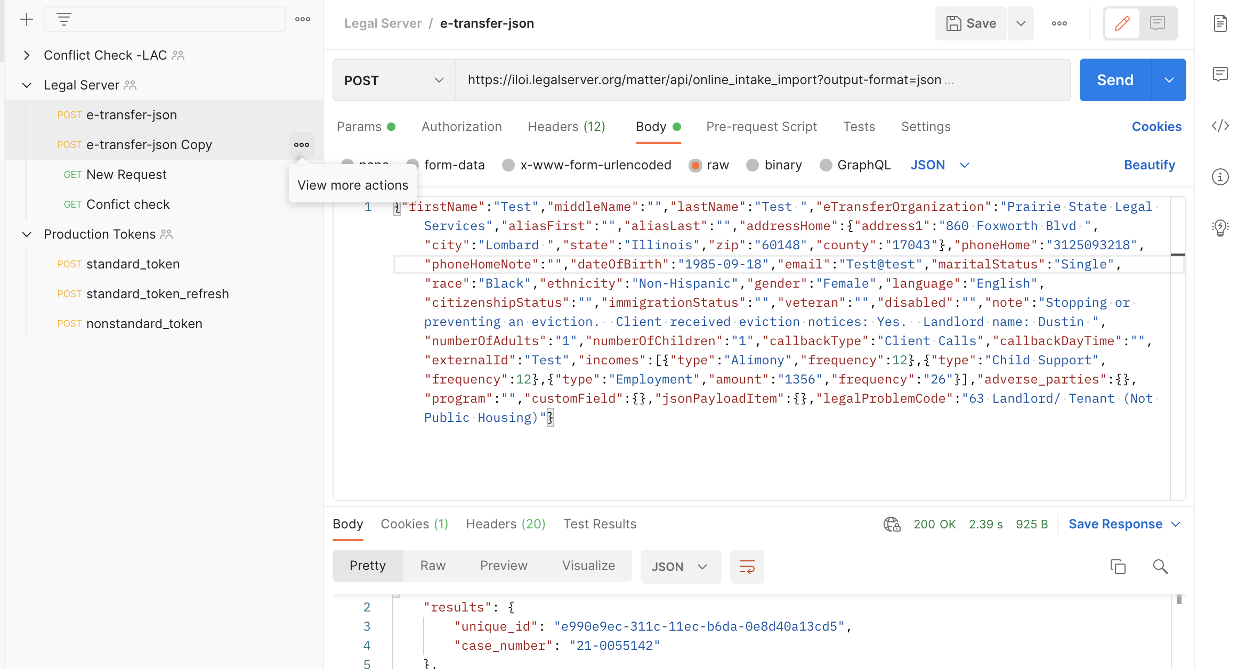1246x669 pixels.
Task: Switch response view to Preview
Action: (504, 566)
